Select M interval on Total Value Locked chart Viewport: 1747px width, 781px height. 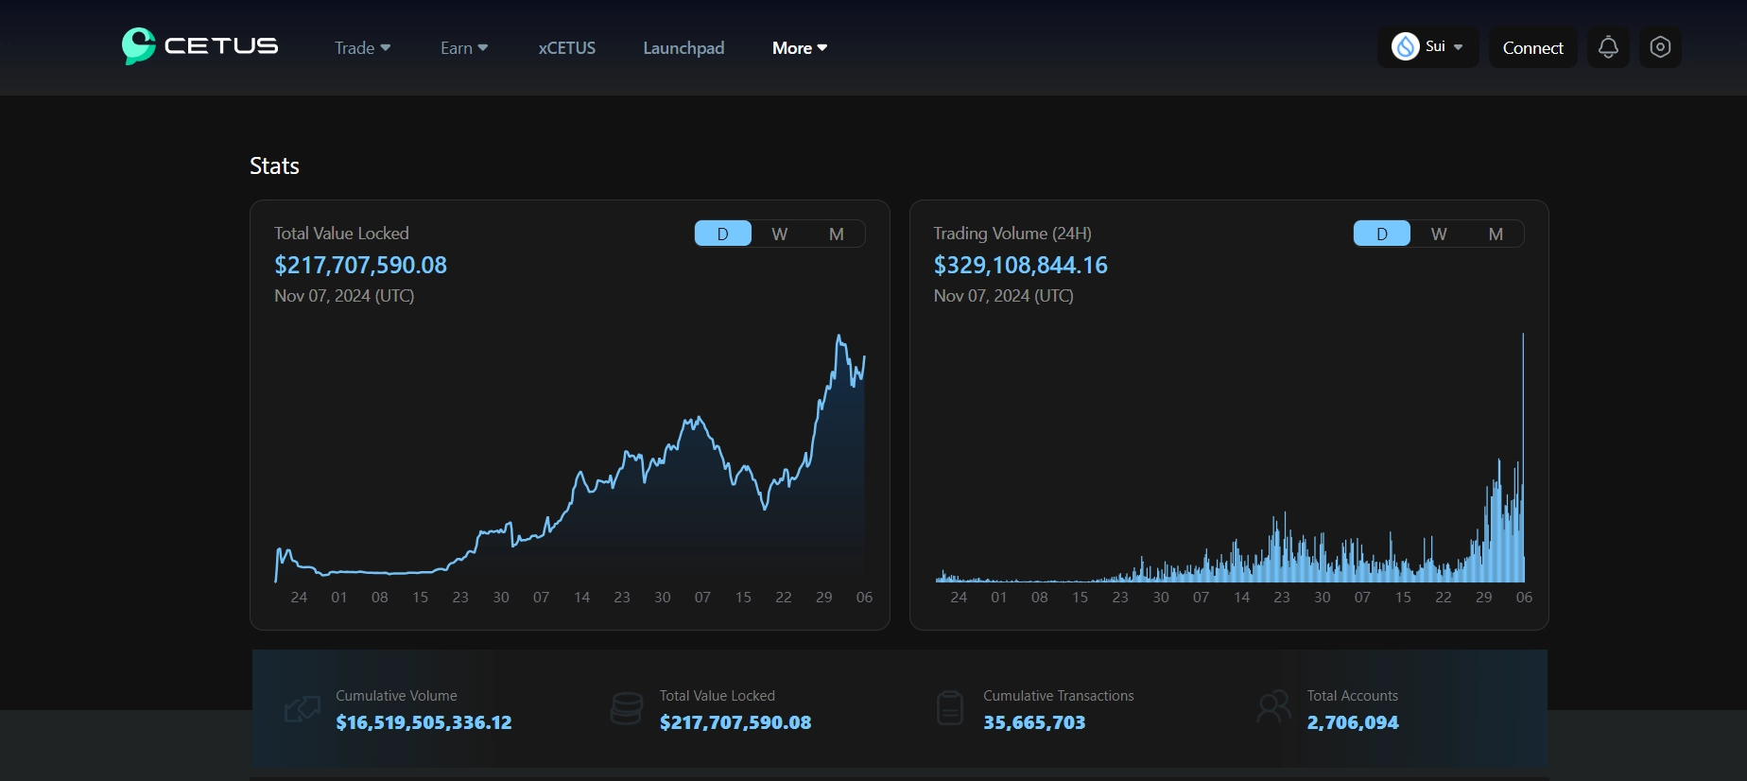837,234
